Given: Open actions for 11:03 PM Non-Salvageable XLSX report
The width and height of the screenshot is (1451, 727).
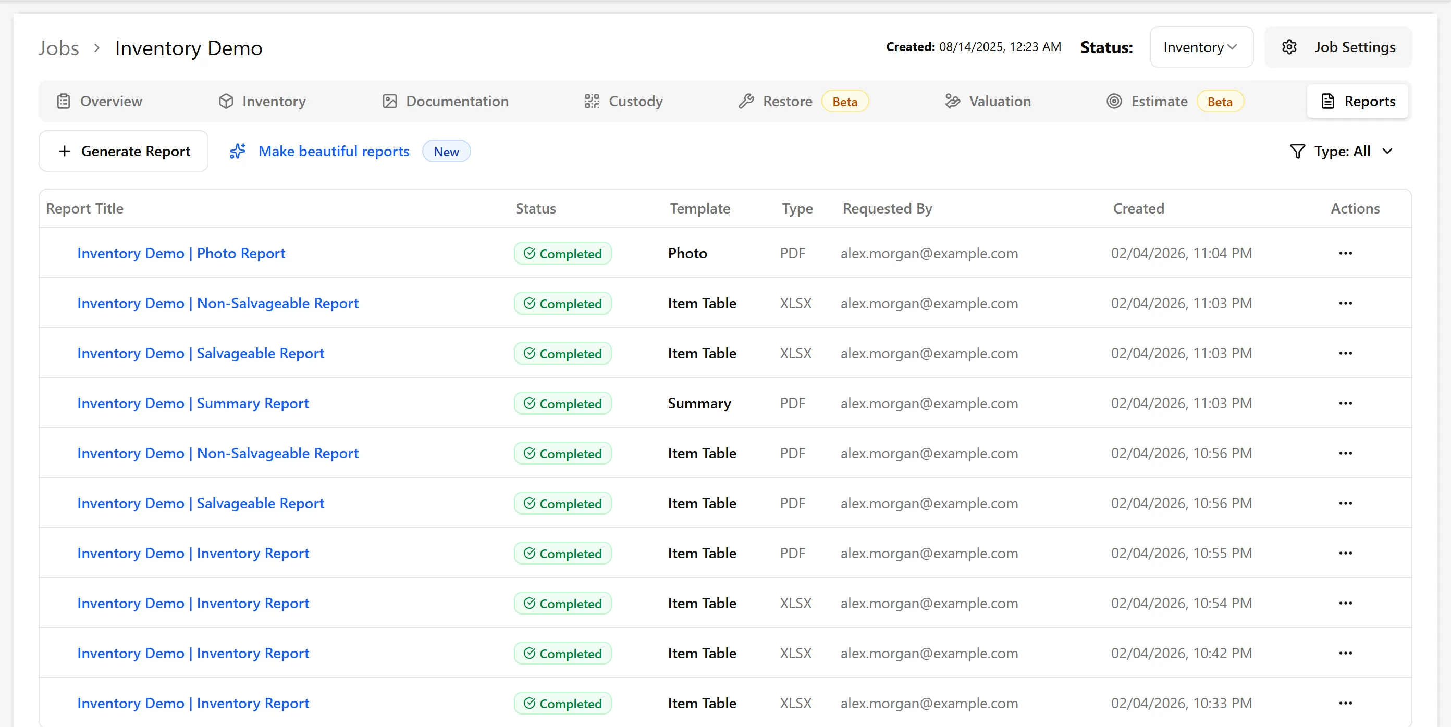Looking at the screenshot, I should pos(1345,303).
